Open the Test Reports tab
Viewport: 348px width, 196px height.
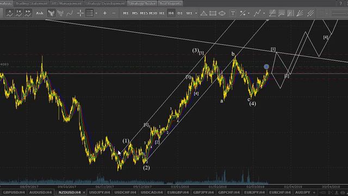tap(170, 3)
